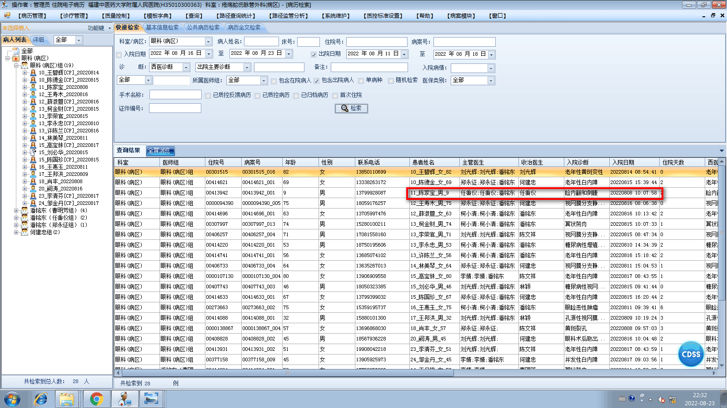
Task: Open the 全部 dropdown beside the 详细 tab
Action: pos(79,40)
